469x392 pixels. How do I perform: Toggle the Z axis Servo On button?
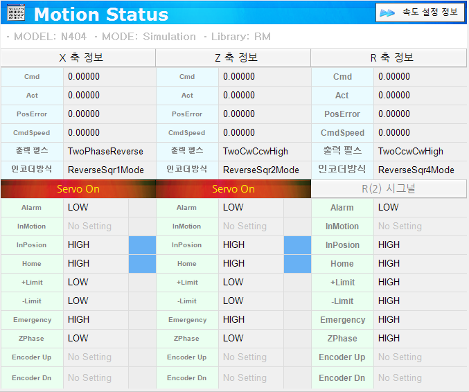[233, 189]
